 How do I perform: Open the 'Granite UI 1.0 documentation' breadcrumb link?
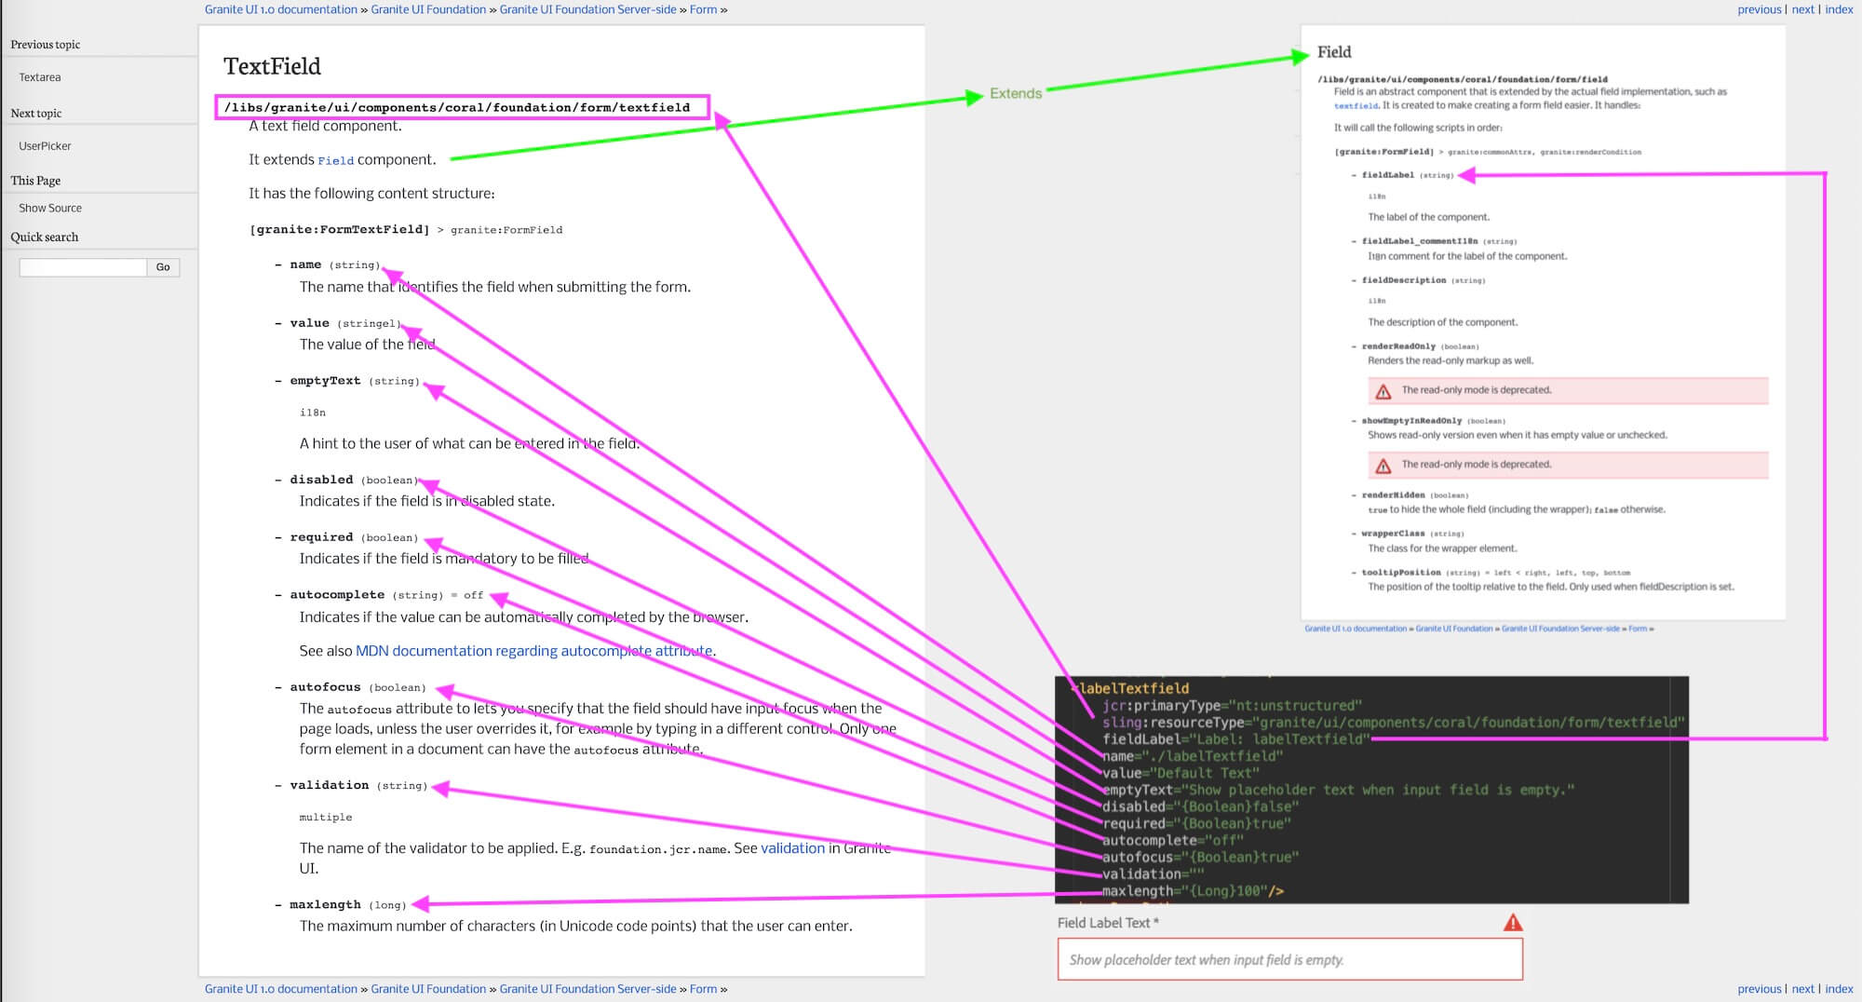(279, 9)
